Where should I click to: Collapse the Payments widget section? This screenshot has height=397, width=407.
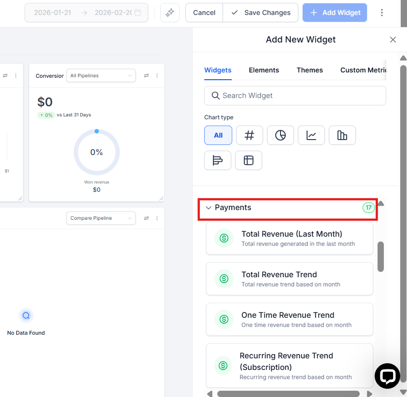click(209, 208)
